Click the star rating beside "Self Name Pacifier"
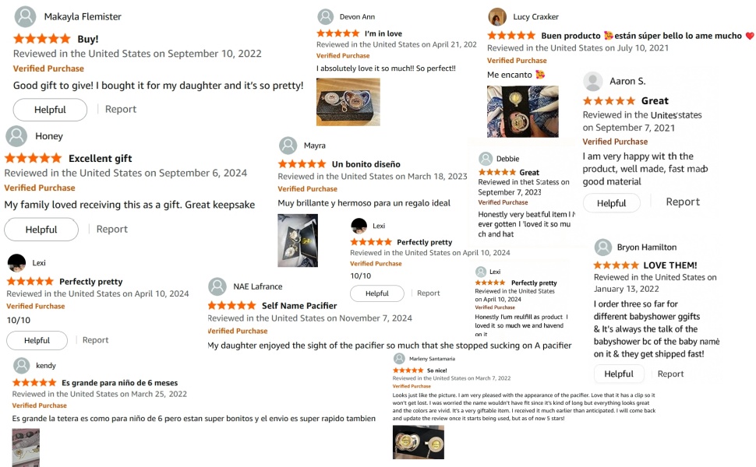The image size is (756, 467). (231, 306)
